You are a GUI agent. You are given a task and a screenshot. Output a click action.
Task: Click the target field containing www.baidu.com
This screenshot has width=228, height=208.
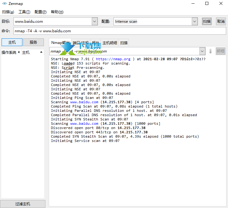coord(53,22)
